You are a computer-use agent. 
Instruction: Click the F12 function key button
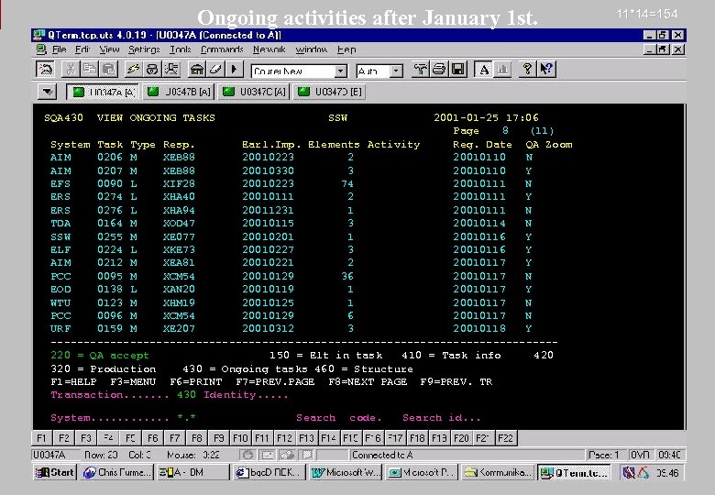[284, 438]
